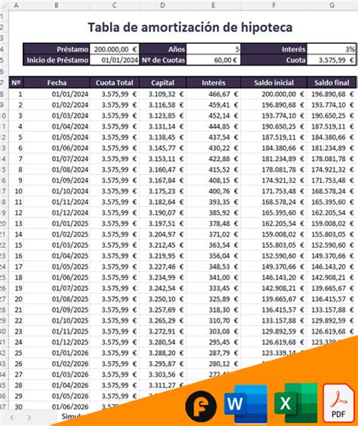Select capital cell 3.219,95 €
Image resolution: width=358 pixels, height=426 pixels.
[162, 256]
